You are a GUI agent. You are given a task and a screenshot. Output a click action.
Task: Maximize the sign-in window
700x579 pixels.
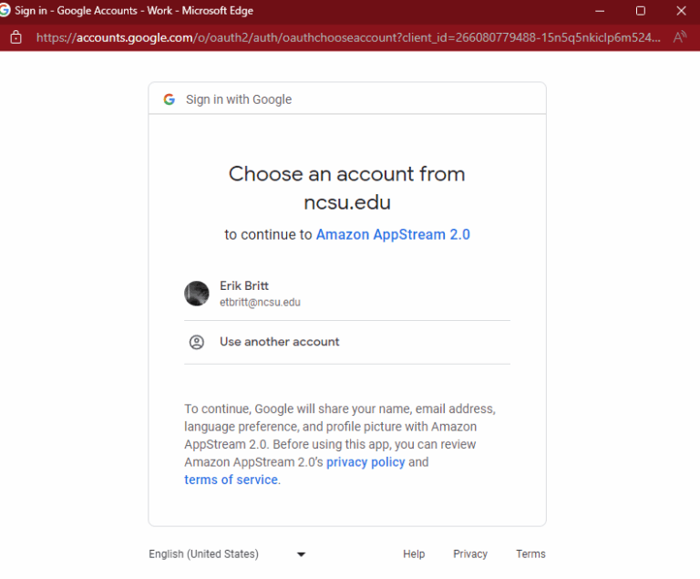[641, 11]
